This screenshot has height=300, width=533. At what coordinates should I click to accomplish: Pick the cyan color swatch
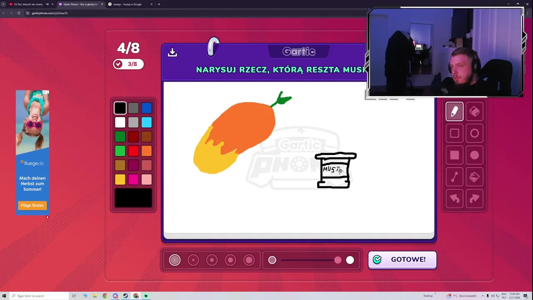[147, 122]
